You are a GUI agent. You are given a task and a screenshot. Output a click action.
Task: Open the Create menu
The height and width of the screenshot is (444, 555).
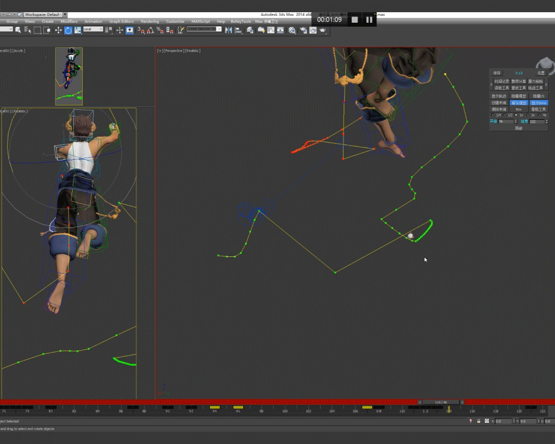point(48,22)
